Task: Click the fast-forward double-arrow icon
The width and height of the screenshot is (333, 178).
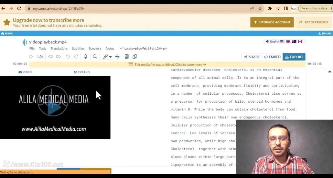Action: [59, 57]
